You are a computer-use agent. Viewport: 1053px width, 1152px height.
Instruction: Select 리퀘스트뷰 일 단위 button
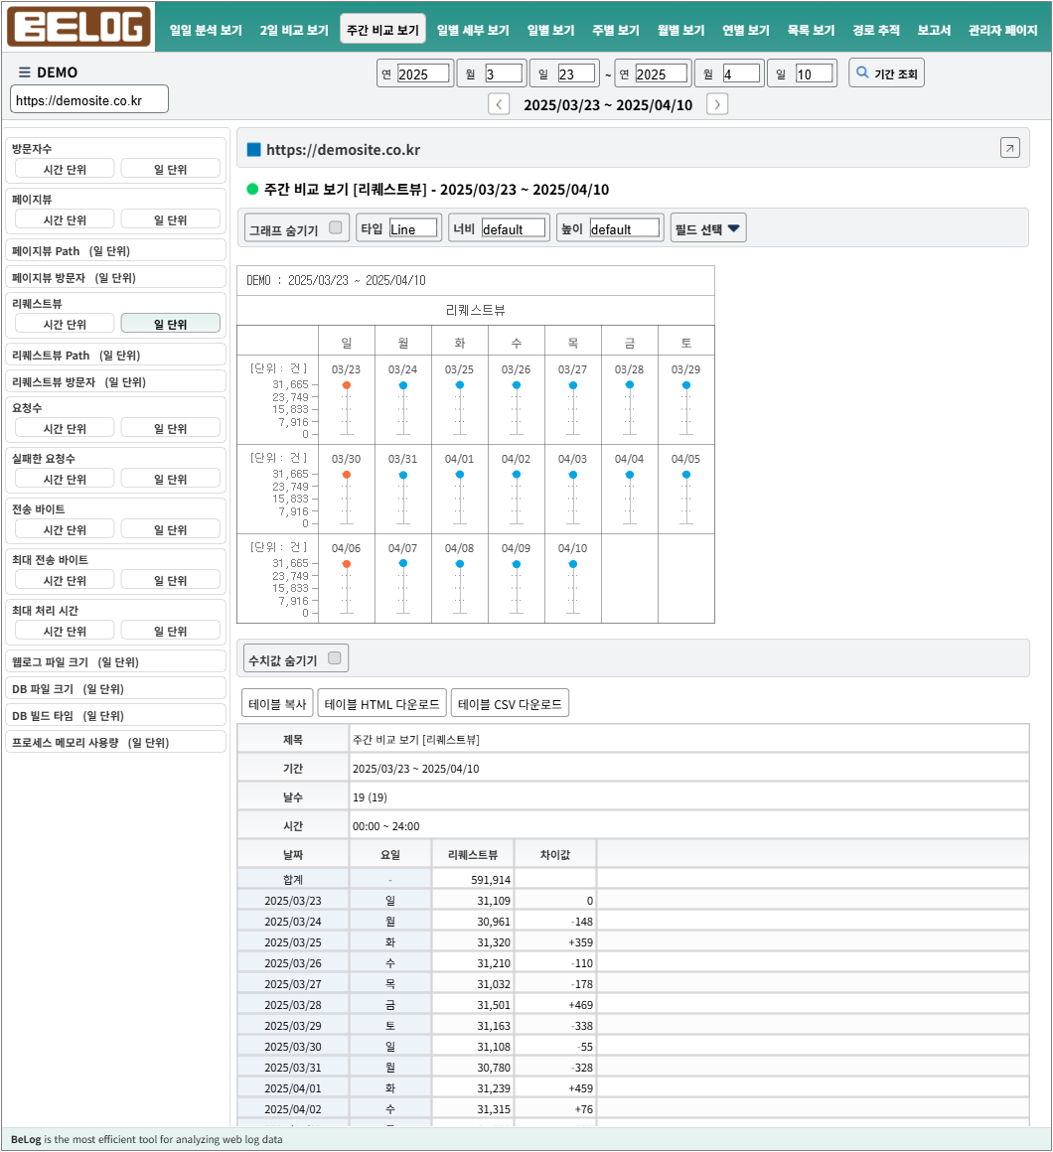click(x=171, y=324)
